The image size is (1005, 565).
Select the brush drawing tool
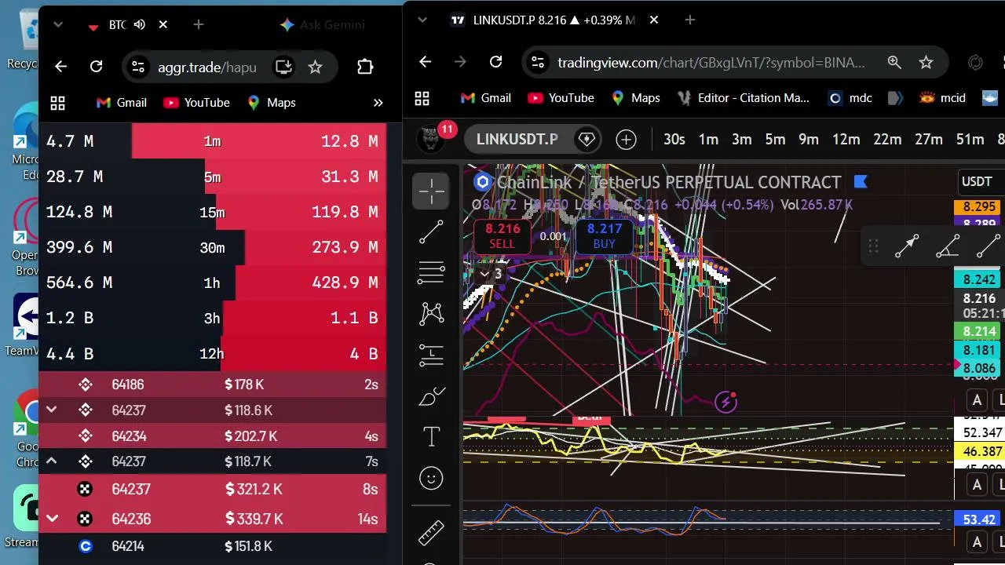pyautogui.click(x=431, y=396)
